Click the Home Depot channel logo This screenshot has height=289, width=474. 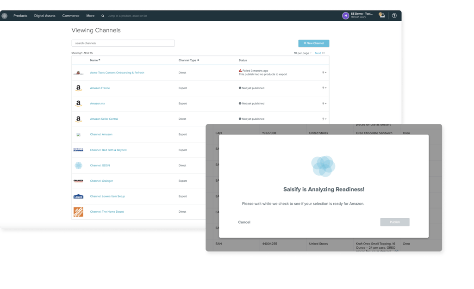(x=78, y=212)
